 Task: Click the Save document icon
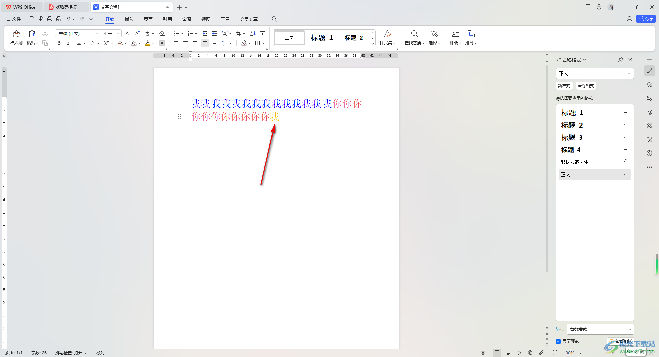pos(32,19)
